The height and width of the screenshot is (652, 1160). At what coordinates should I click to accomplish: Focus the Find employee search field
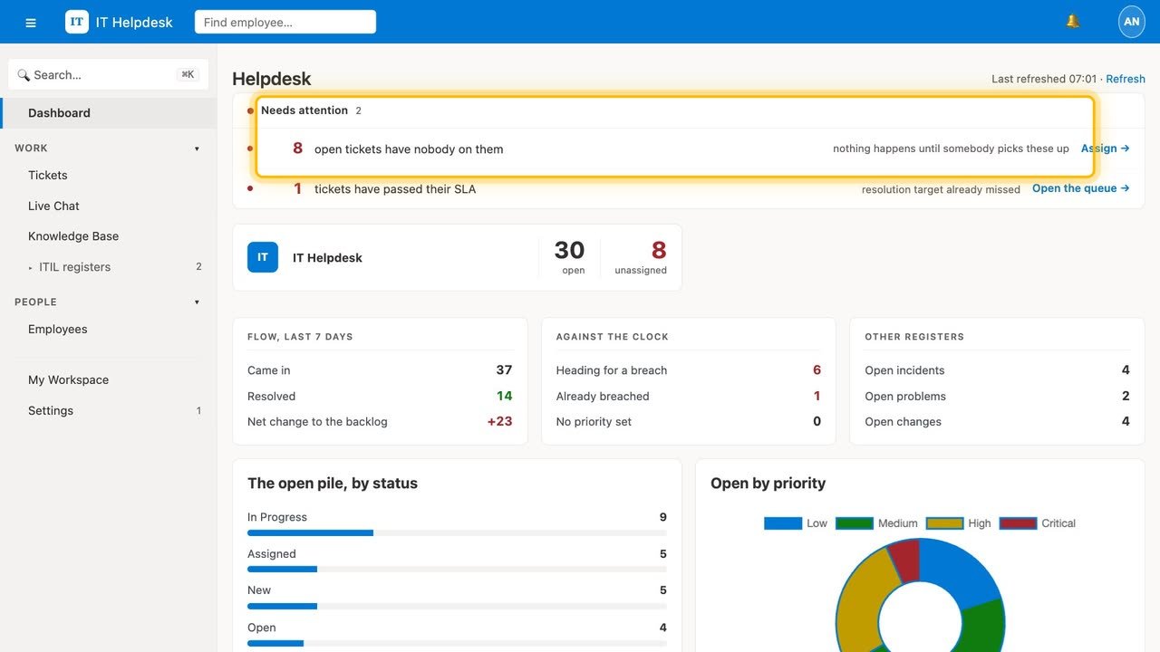click(285, 22)
